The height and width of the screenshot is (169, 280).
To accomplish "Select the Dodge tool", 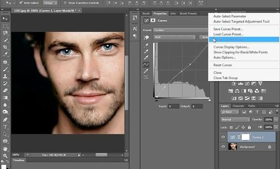I will pyautogui.click(x=5, y=112).
